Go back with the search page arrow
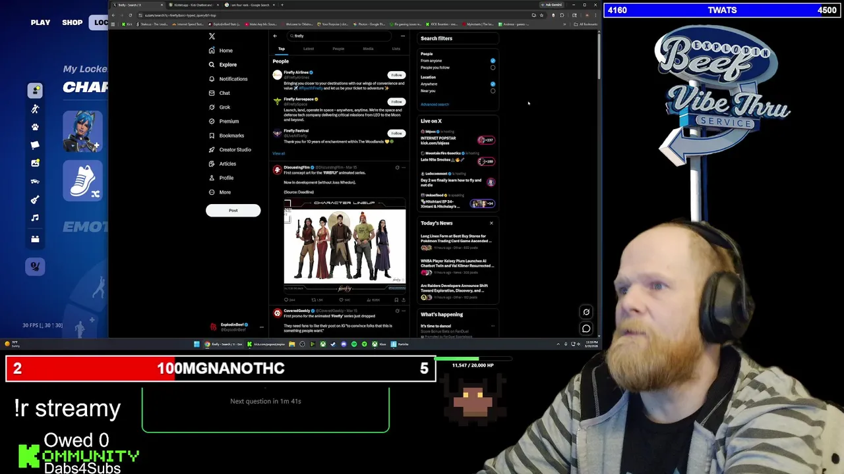The width and height of the screenshot is (844, 474). point(275,36)
